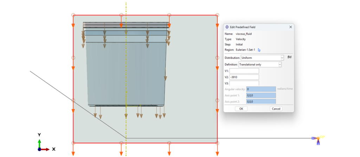
Task: Select the reference point marker at far right
Action: [x=318, y=139]
